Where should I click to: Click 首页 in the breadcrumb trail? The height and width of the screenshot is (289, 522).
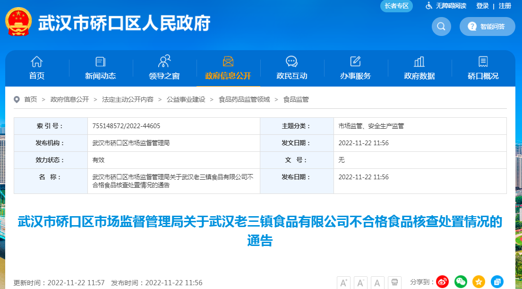tap(31, 99)
